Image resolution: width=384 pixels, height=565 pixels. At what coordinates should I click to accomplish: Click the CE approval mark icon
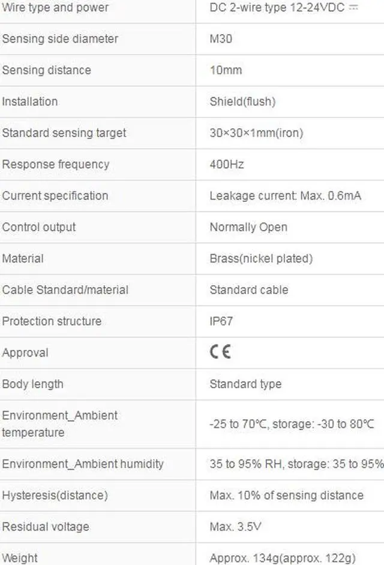(x=220, y=352)
